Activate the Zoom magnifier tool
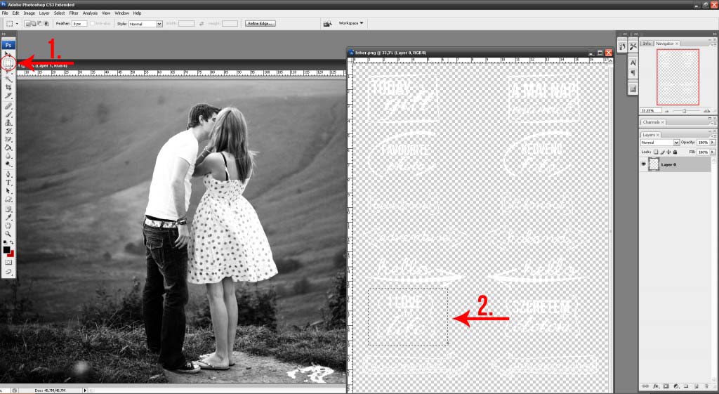This screenshot has width=719, height=394. (x=8, y=234)
